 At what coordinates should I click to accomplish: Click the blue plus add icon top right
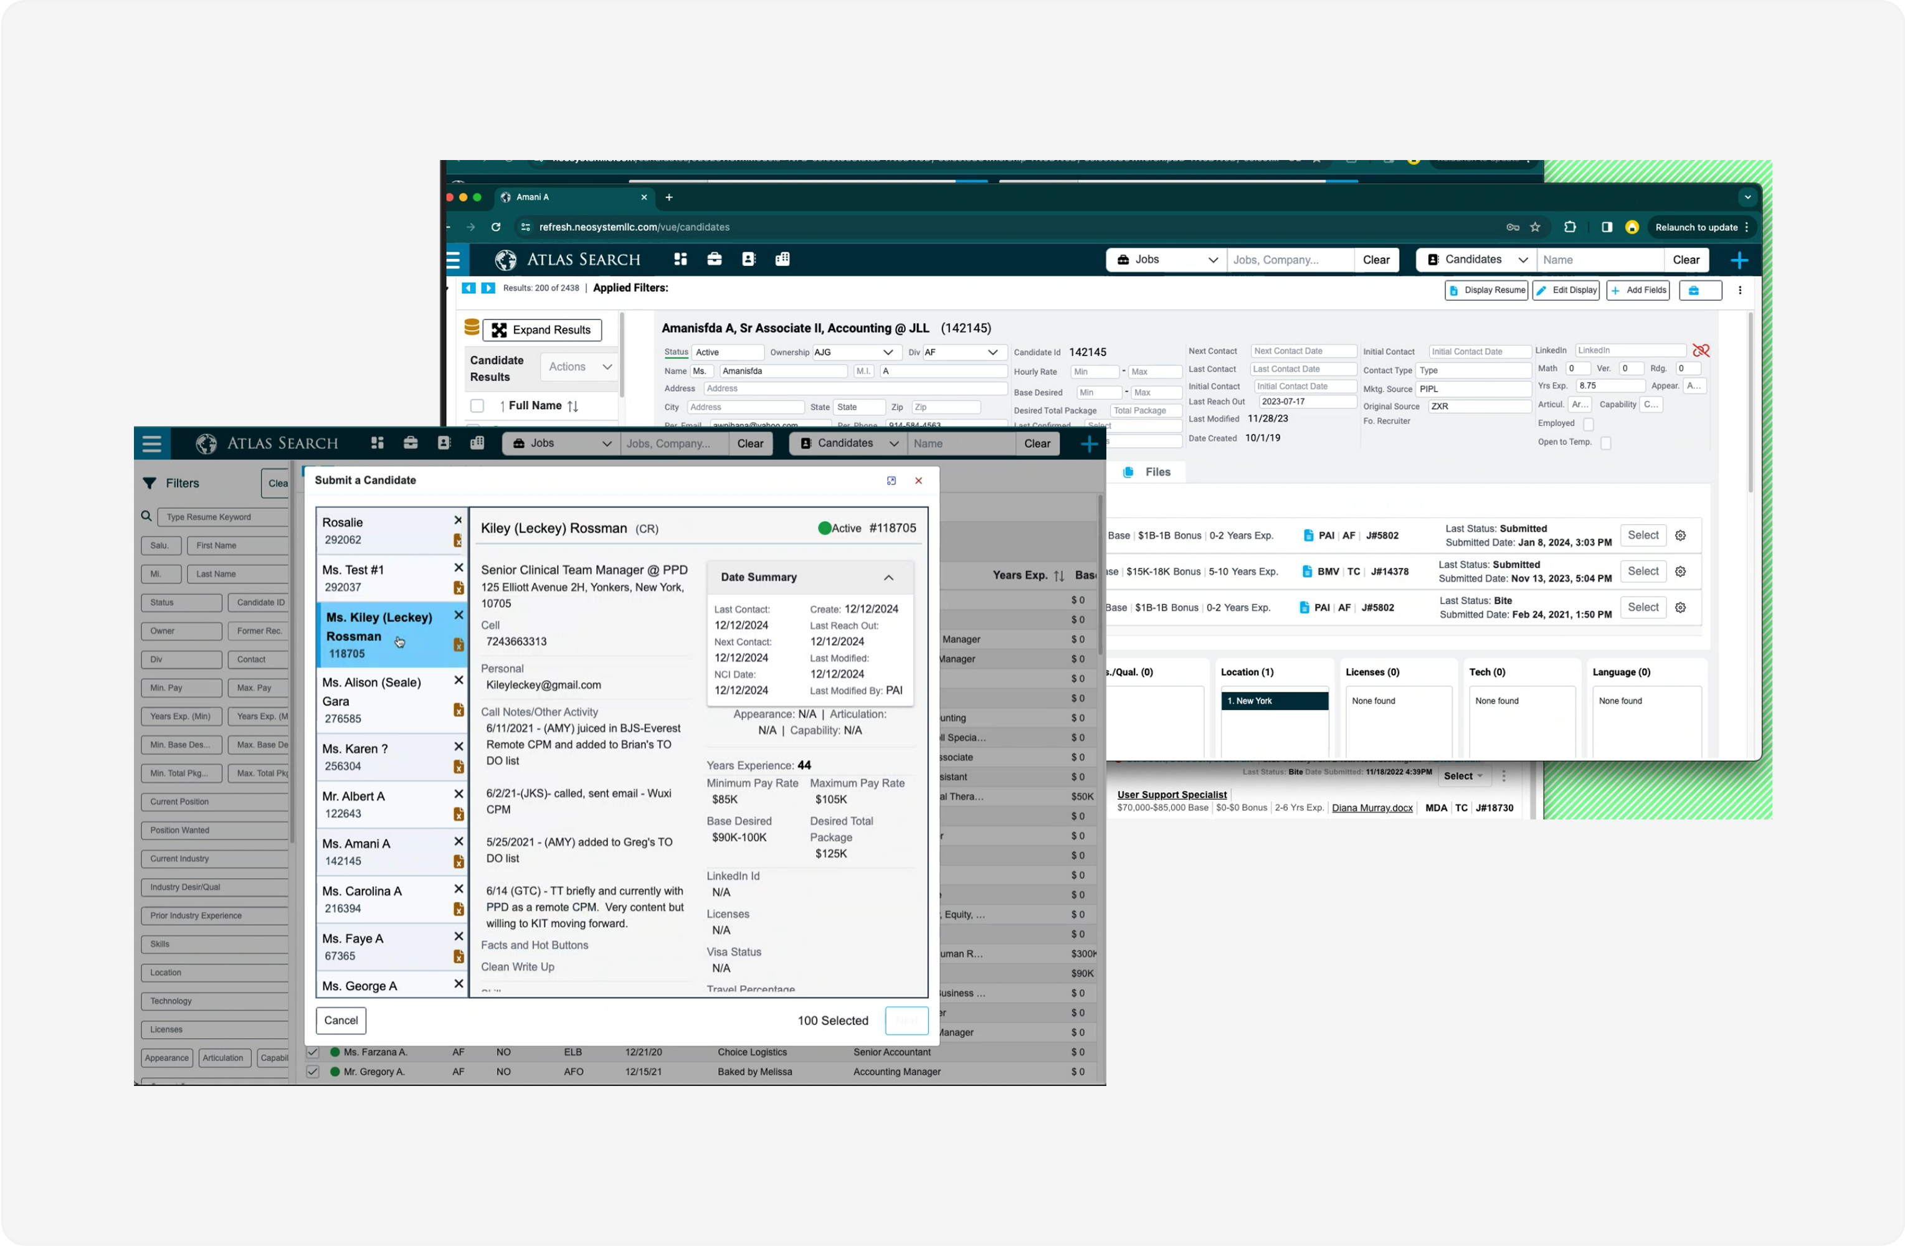pos(1739,260)
